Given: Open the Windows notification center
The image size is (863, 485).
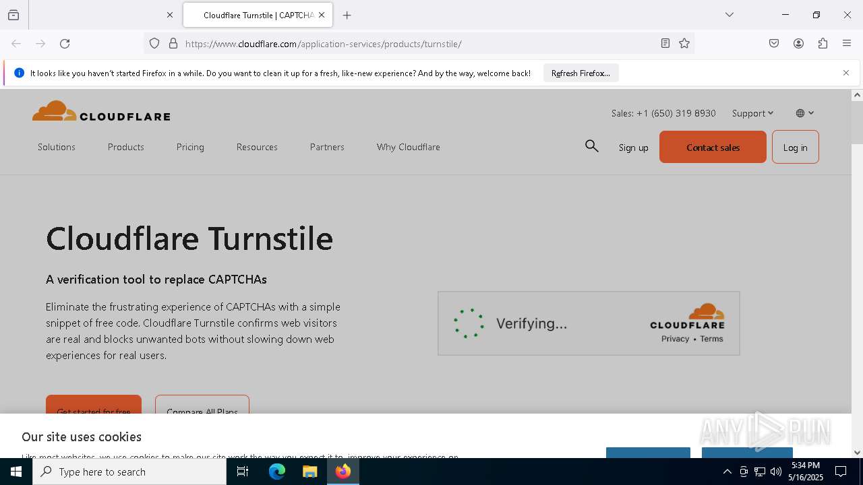Looking at the screenshot, I should pyautogui.click(x=841, y=472).
